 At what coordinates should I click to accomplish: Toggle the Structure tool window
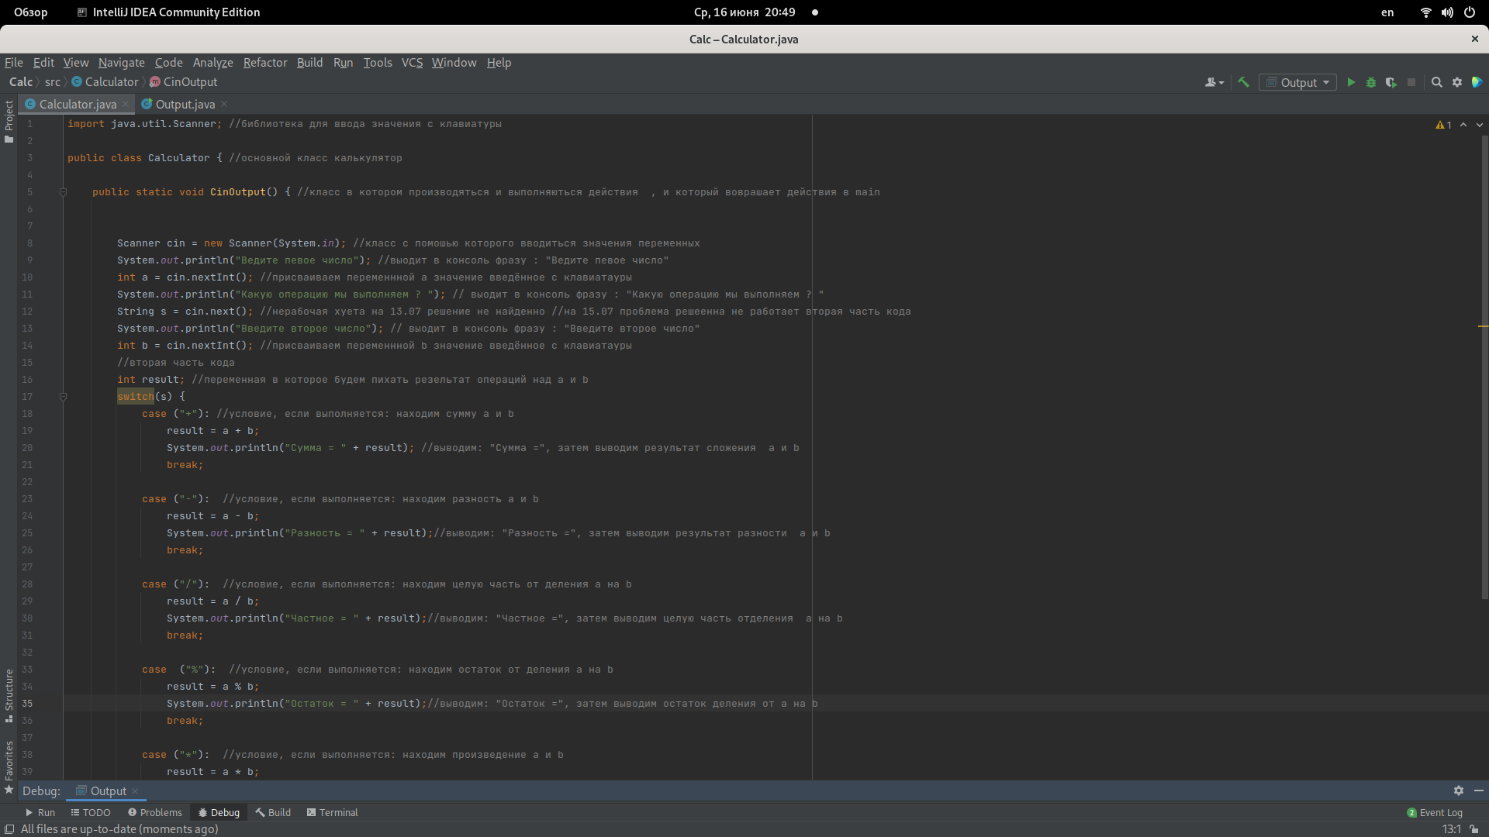[9, 694]
